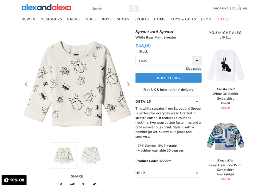
Task: Click in the Search input field
Action: pyautogui.click(x=109, y=9)
